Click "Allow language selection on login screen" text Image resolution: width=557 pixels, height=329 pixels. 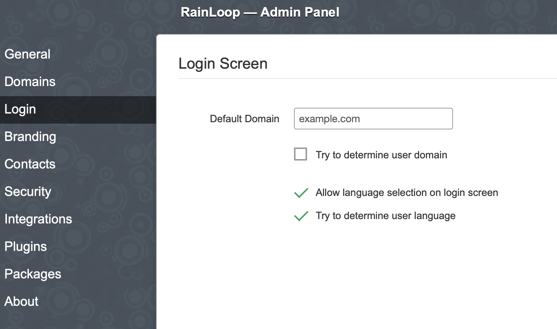407,193
